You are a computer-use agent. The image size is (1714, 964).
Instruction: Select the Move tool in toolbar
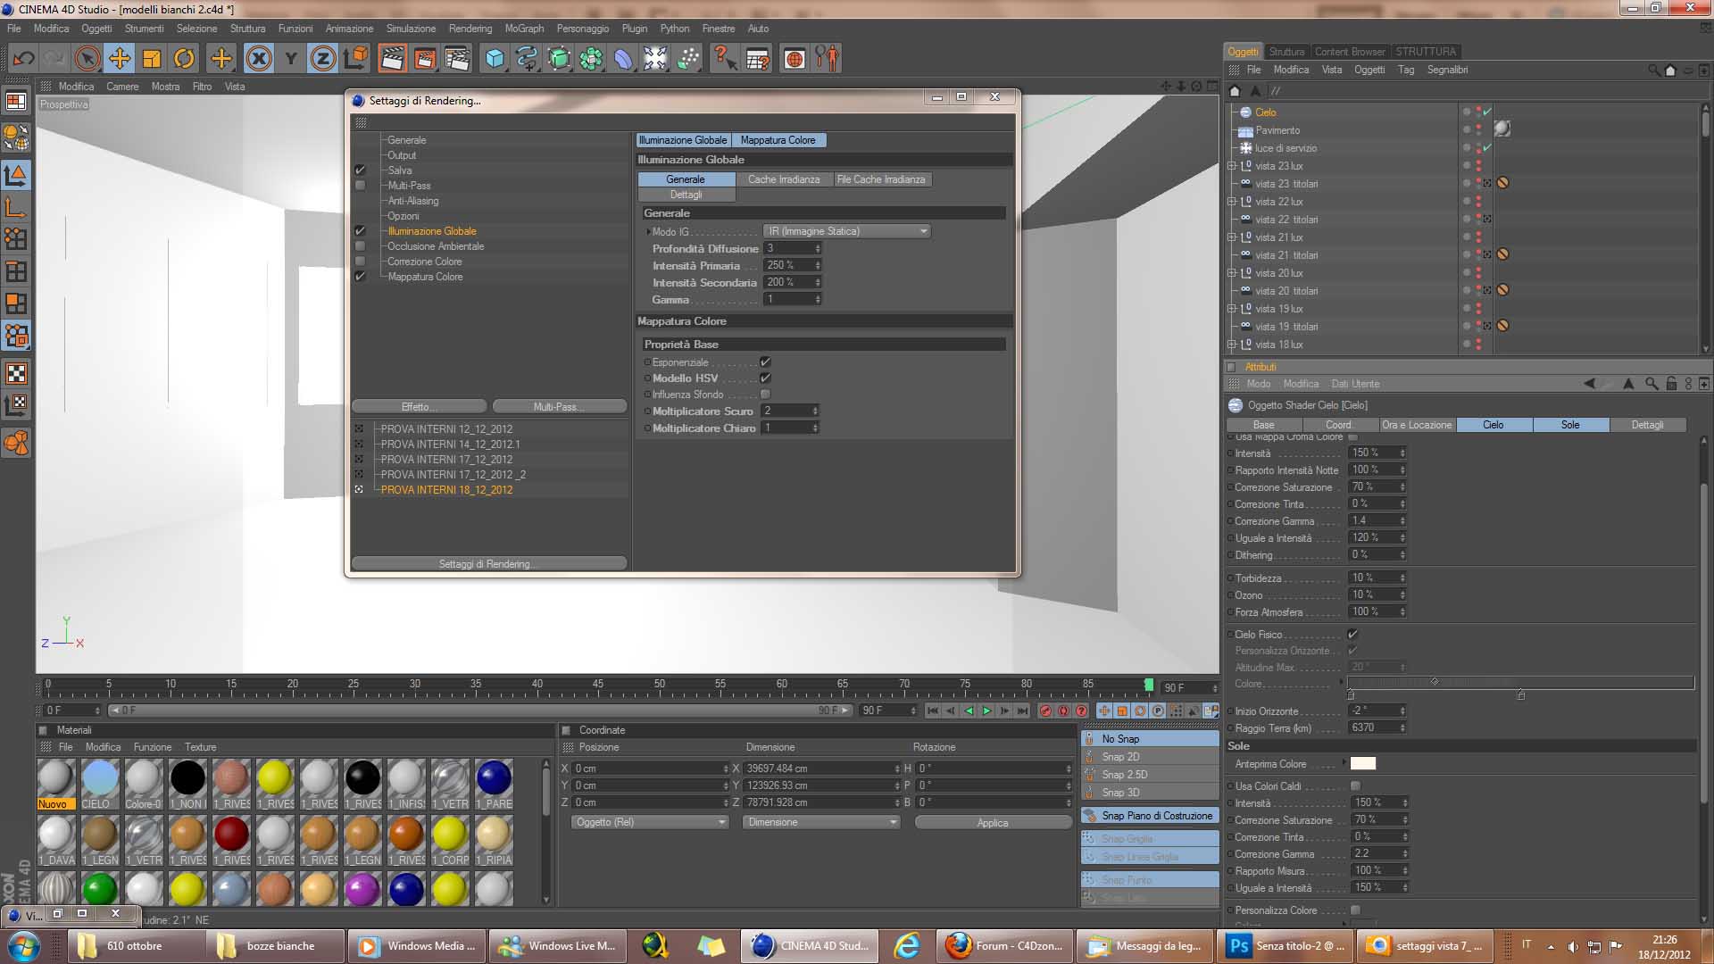(x=119, y=59)
